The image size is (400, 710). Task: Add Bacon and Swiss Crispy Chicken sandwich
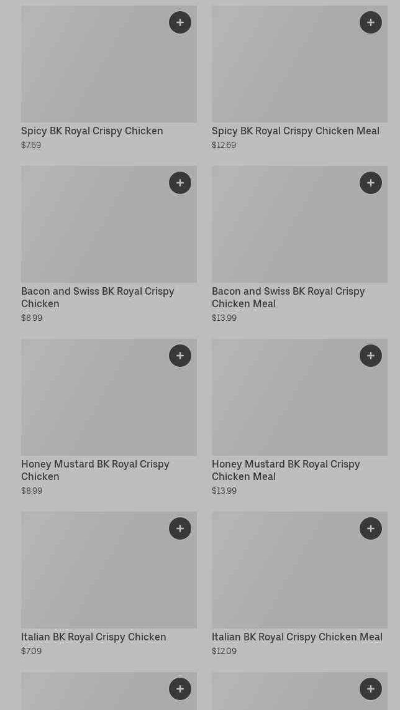pyautogui.click(x=180, y=183)
